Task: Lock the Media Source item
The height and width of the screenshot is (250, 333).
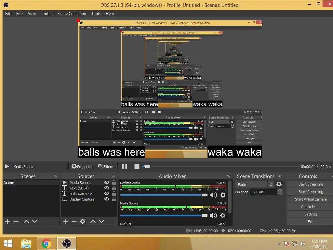Action: coord(114,182)
